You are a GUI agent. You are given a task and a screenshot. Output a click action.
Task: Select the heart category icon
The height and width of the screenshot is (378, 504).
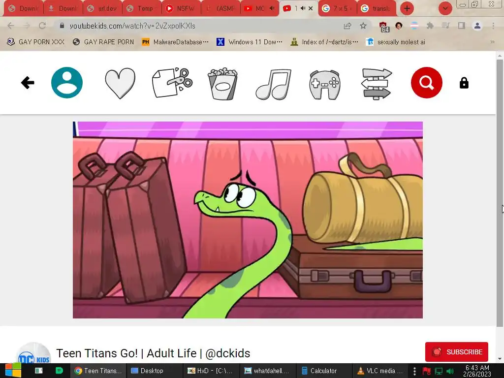click(120, 83)
